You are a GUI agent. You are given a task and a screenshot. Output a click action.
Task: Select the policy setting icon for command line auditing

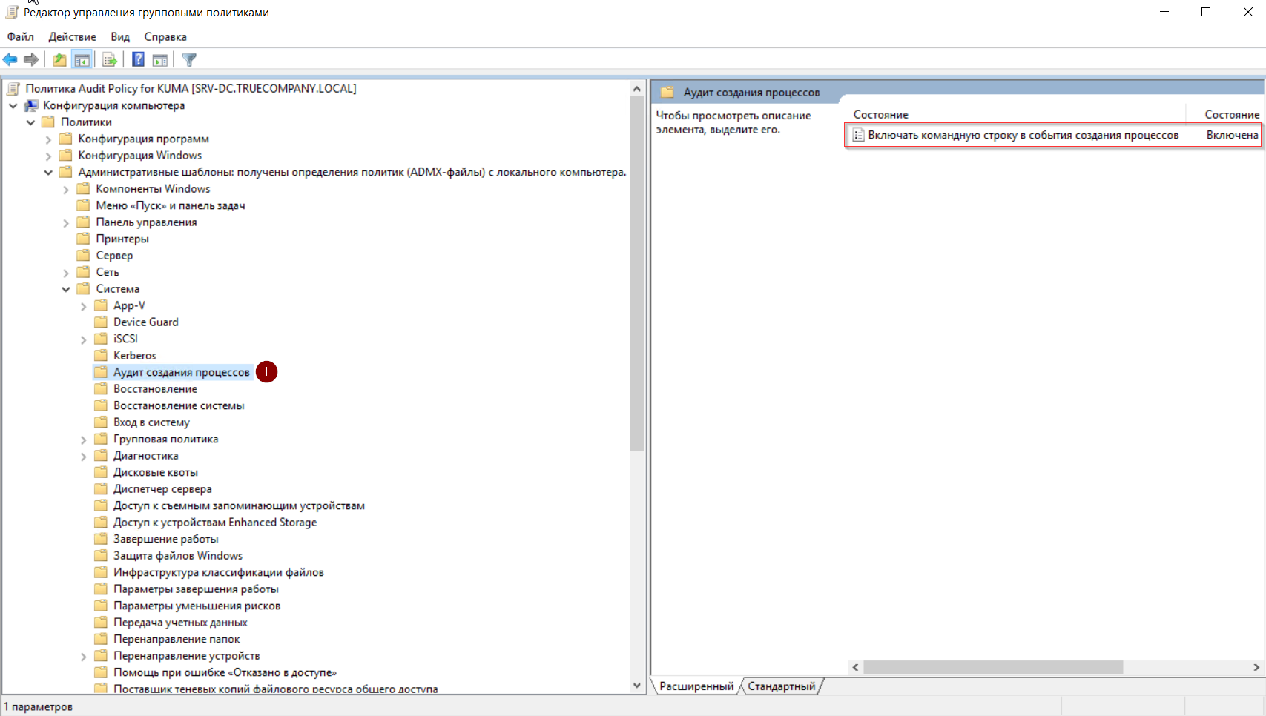point(858,135)
